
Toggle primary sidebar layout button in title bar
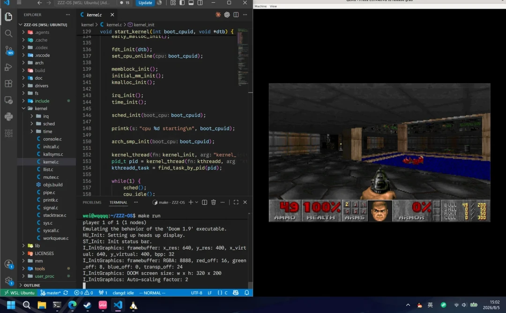[182, 3]
